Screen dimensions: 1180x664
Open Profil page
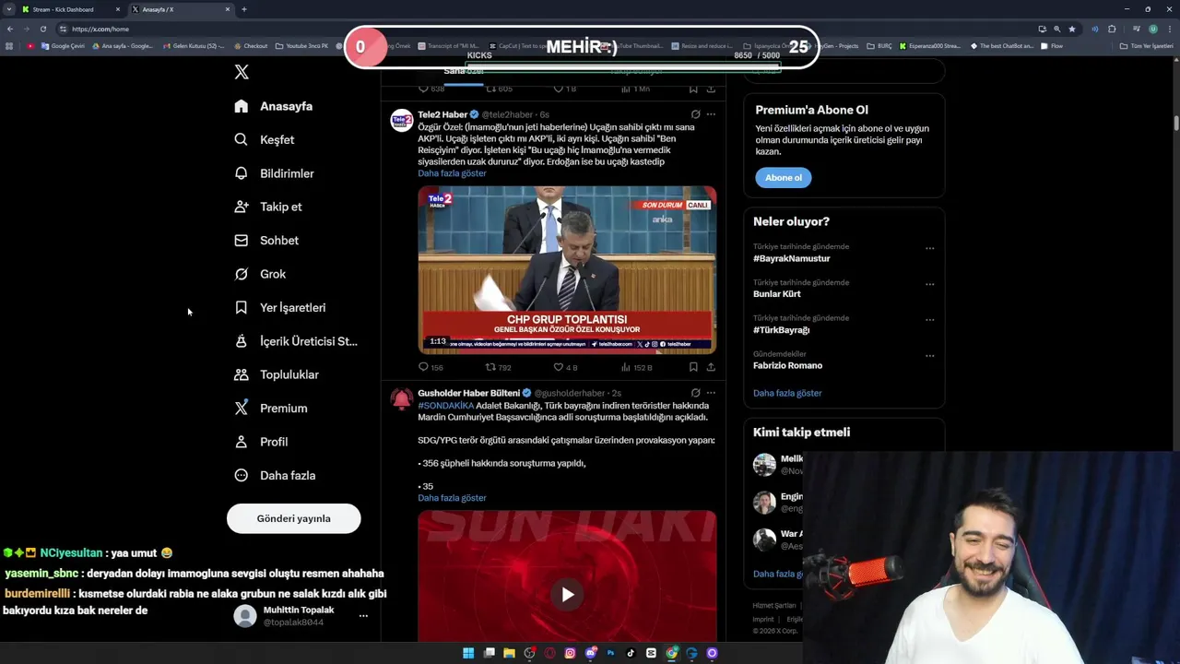click(x=261, y=442)
